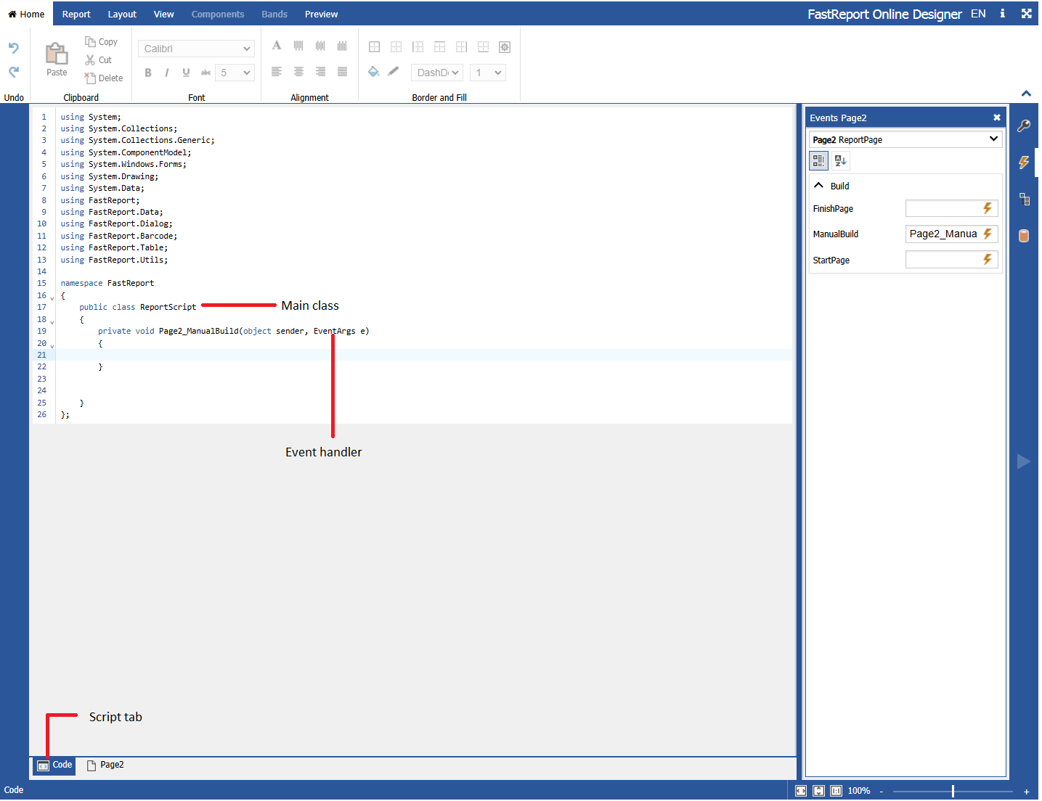Image resolution: width=1042 pixels, height=801 pixels.
Task: Click the Delete button in Clipboard group
Action: 103,78
